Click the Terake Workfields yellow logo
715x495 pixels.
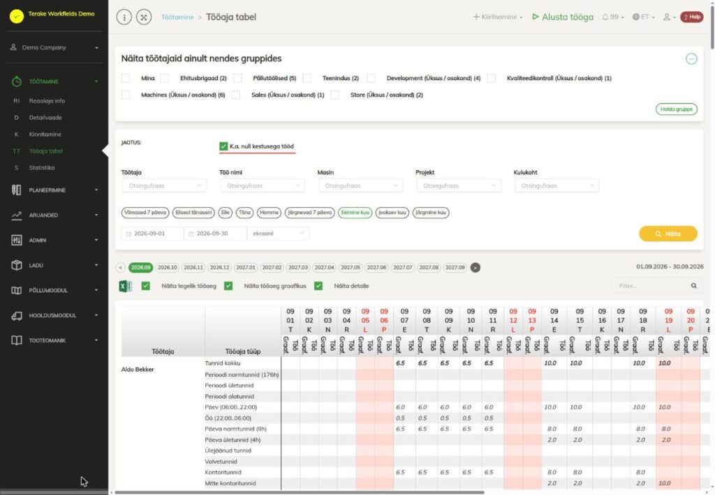(x=17, y=17)
